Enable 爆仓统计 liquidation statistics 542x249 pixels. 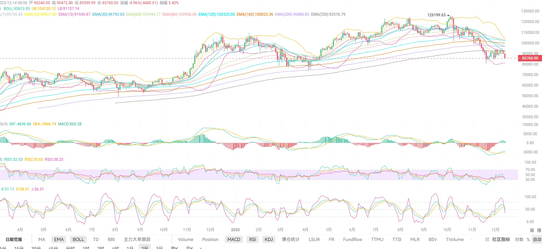point(291,239)
